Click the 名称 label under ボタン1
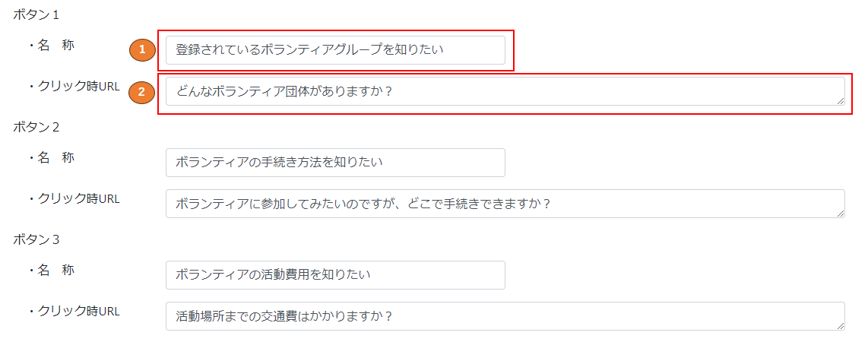 coord(52,46)
